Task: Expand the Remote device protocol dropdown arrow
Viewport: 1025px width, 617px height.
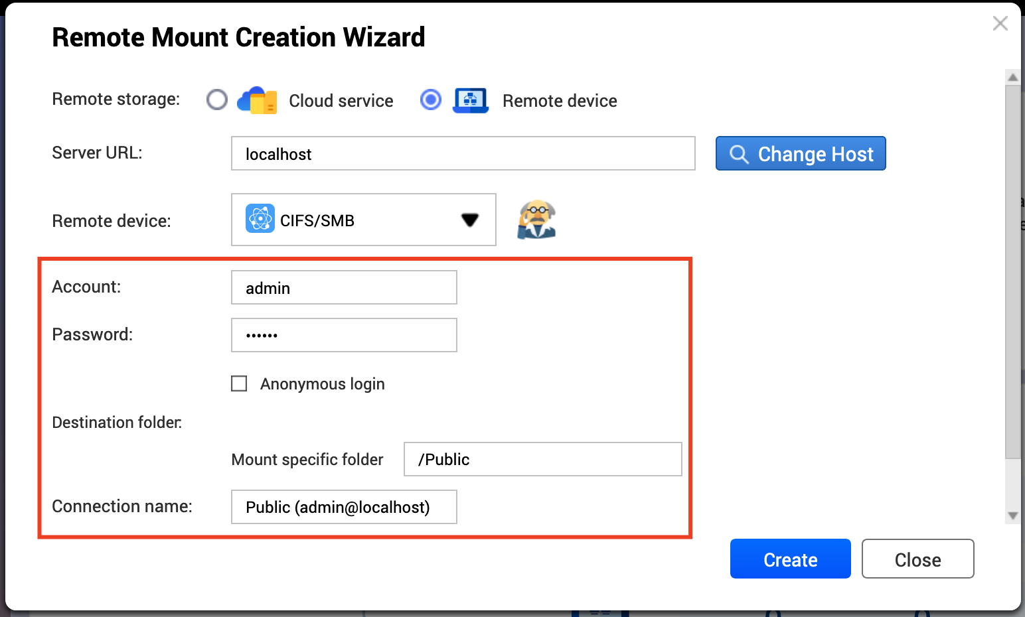Action: [470, 220]
